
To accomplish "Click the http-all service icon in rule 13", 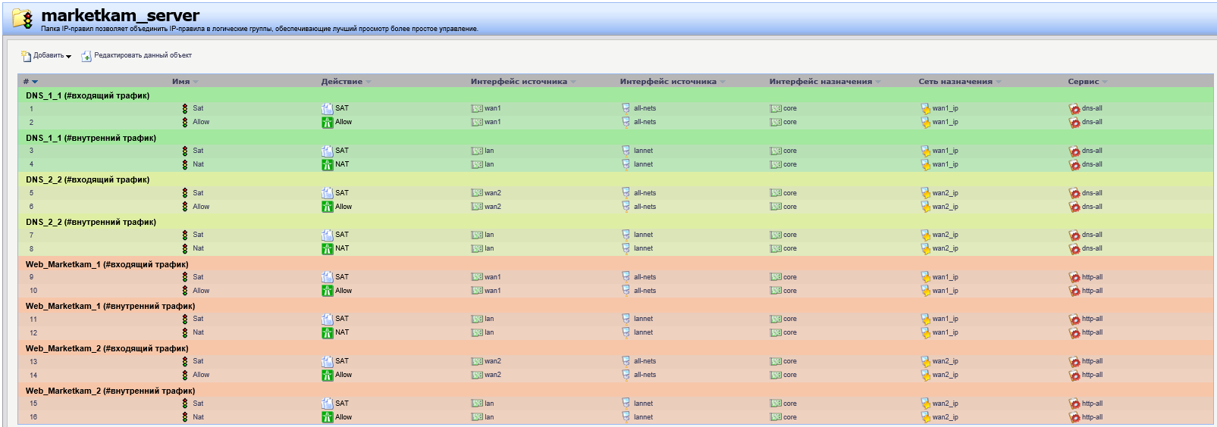I will point(1074,362).
